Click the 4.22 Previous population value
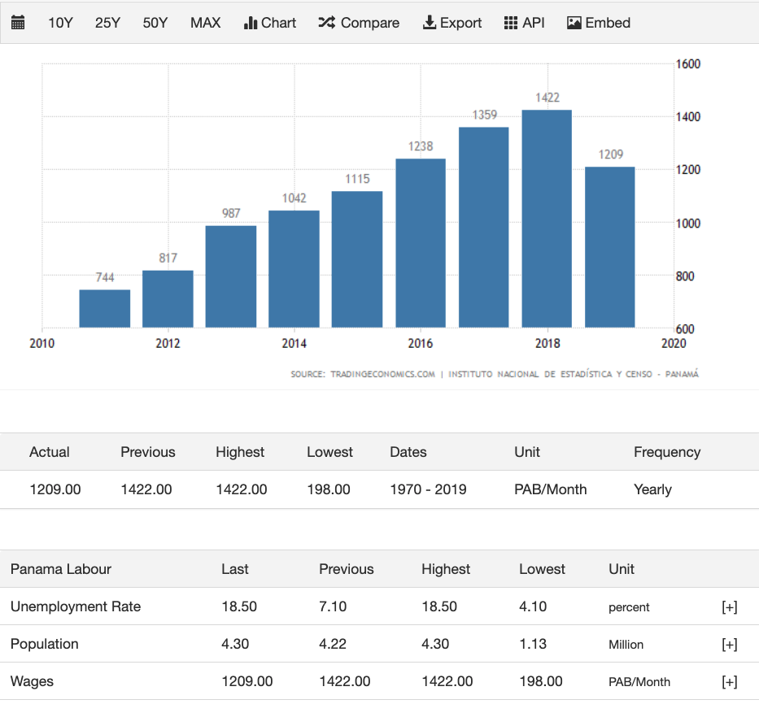Viewport: 759px width, 704px height. click(x=333, y=644)
